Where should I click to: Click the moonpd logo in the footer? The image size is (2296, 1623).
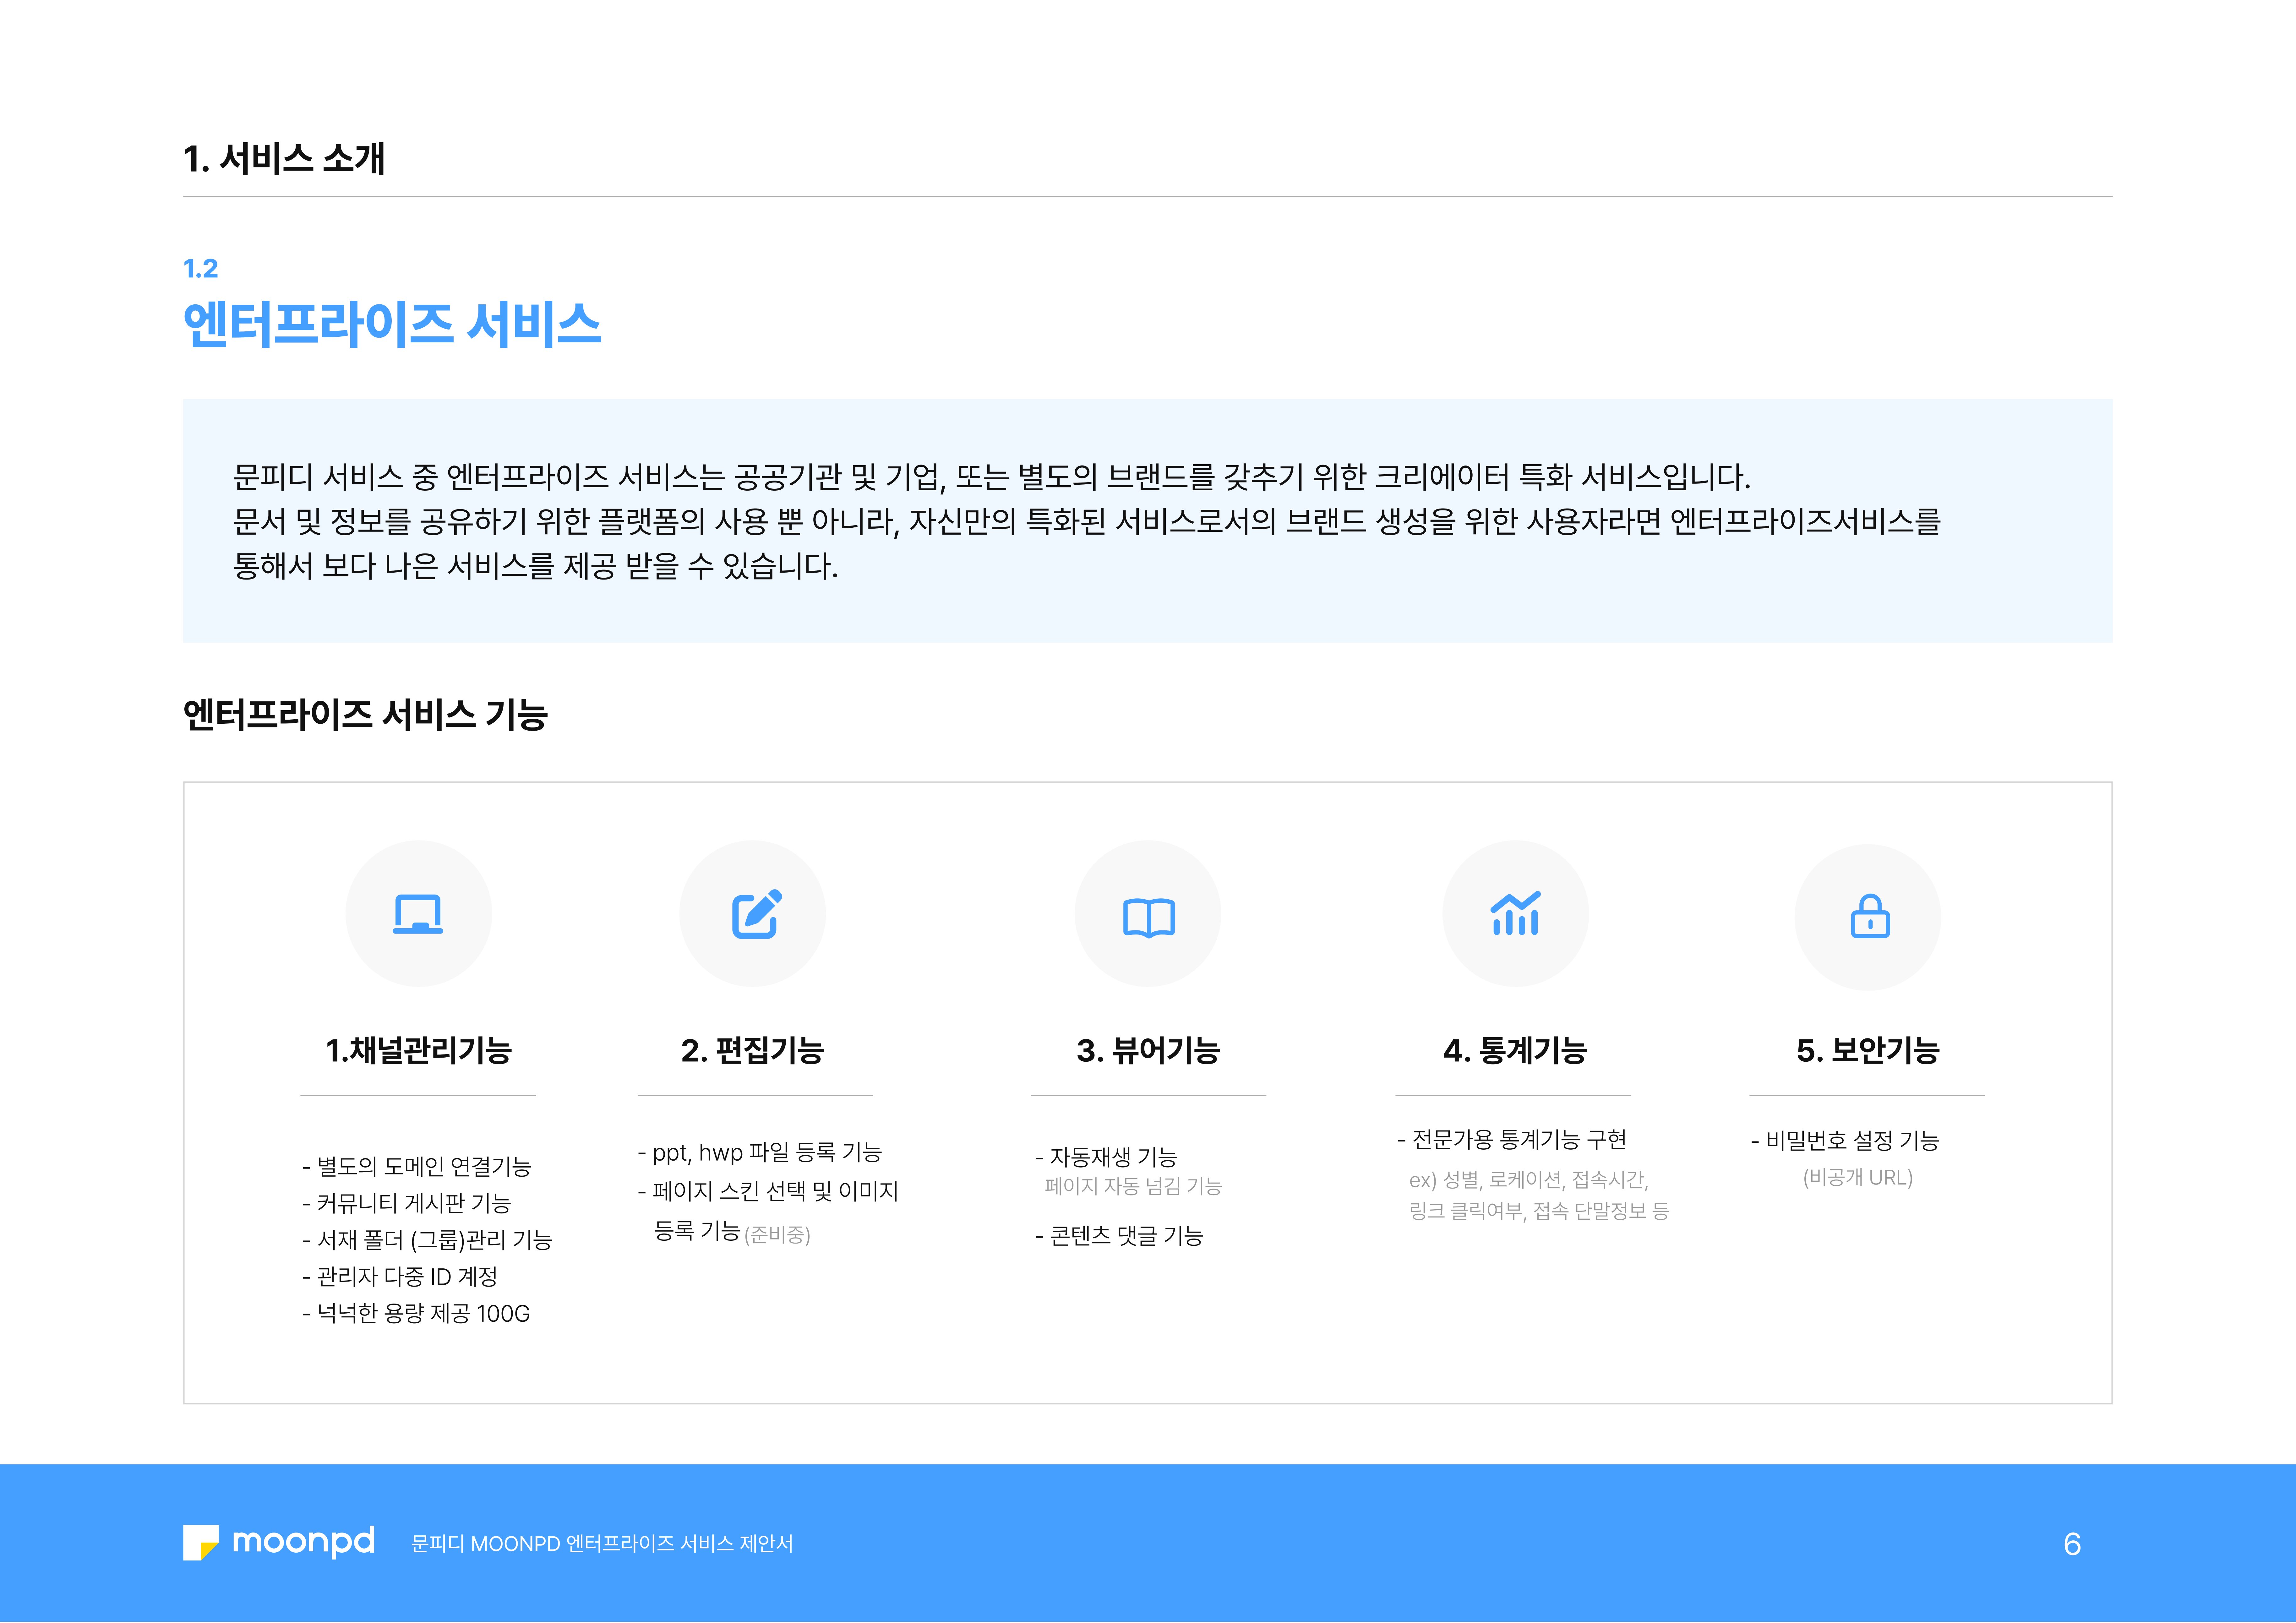(x=279, y=1542)
